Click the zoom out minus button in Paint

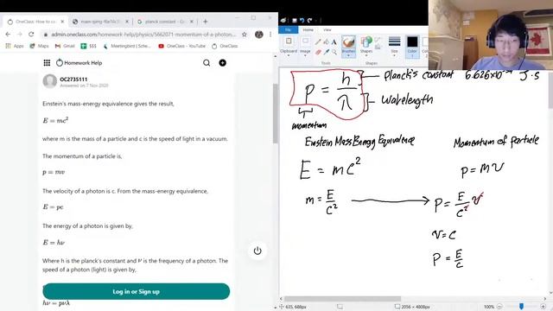click(499, 307)
